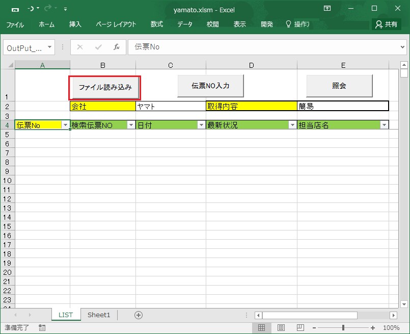Viewport: 410px width, 334px height.
Task: Open the ファイル tab
Action: pyautogui.click(x=15, y=24)
